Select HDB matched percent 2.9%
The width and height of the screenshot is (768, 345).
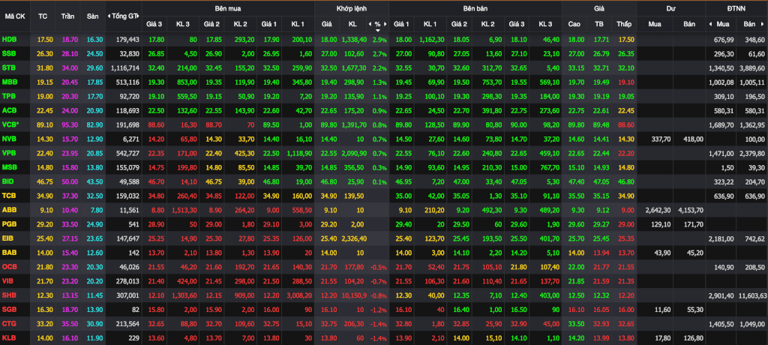(380, 39)
